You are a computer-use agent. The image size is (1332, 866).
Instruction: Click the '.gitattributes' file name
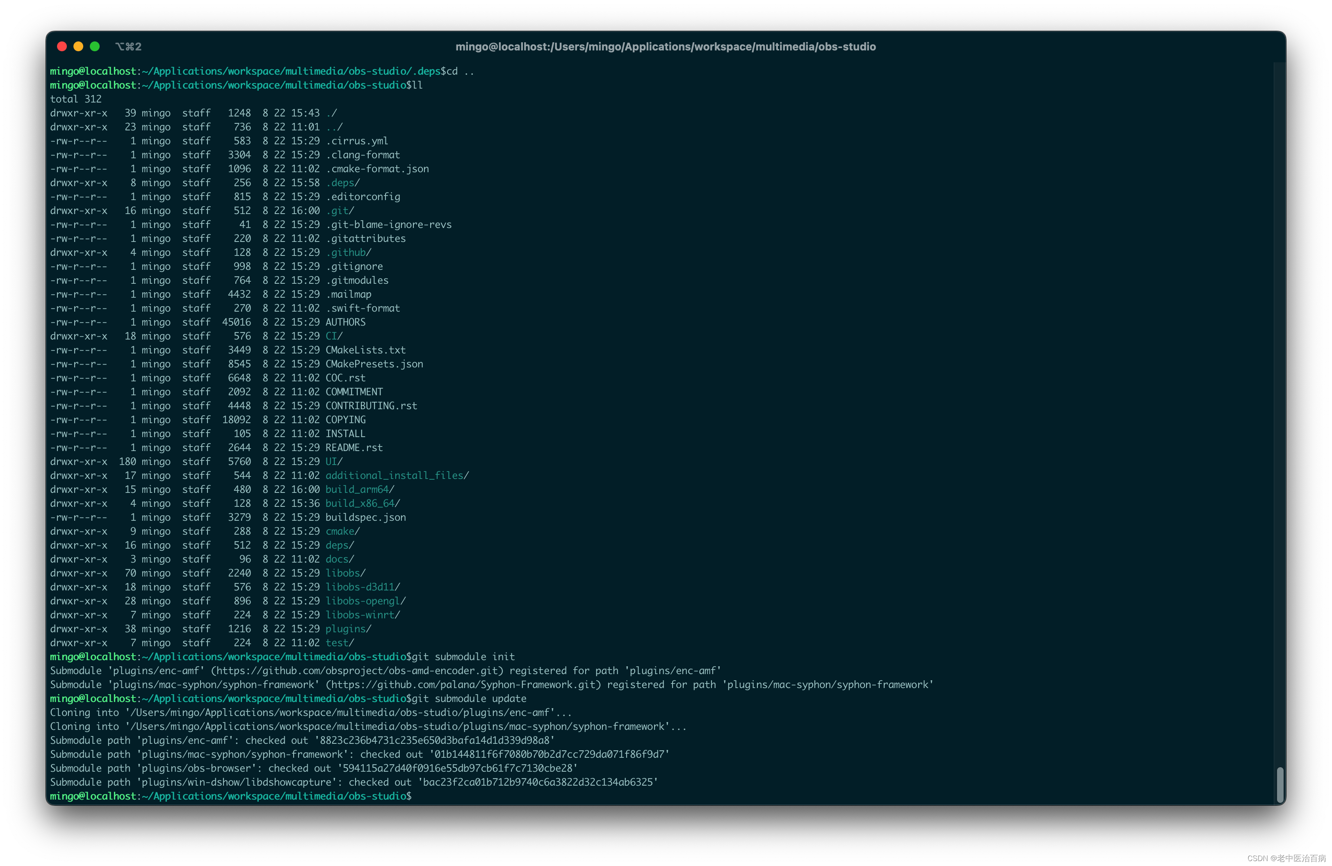[365, 238]
